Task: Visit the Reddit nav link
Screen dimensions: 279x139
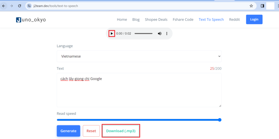Action: pos(234,20)
